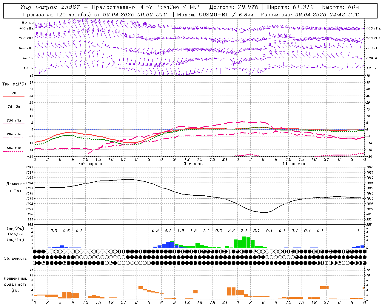Click the 700 гПа temperature legend entry
The width and height of the screenshot is (382, 305).
[14, 134]
